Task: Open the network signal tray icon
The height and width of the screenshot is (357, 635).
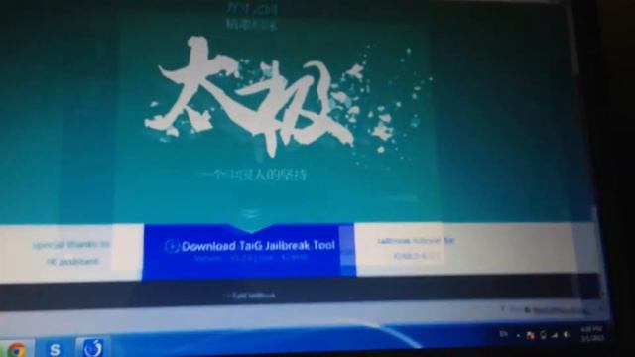Action: click(x=555, y=335)
